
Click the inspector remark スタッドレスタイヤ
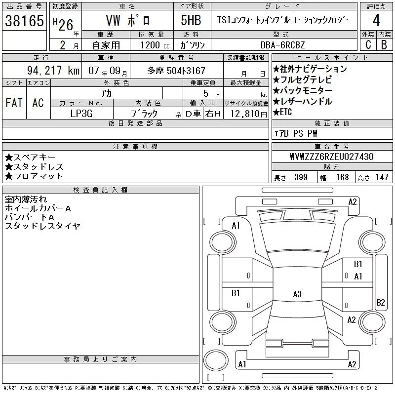[42, 226]
